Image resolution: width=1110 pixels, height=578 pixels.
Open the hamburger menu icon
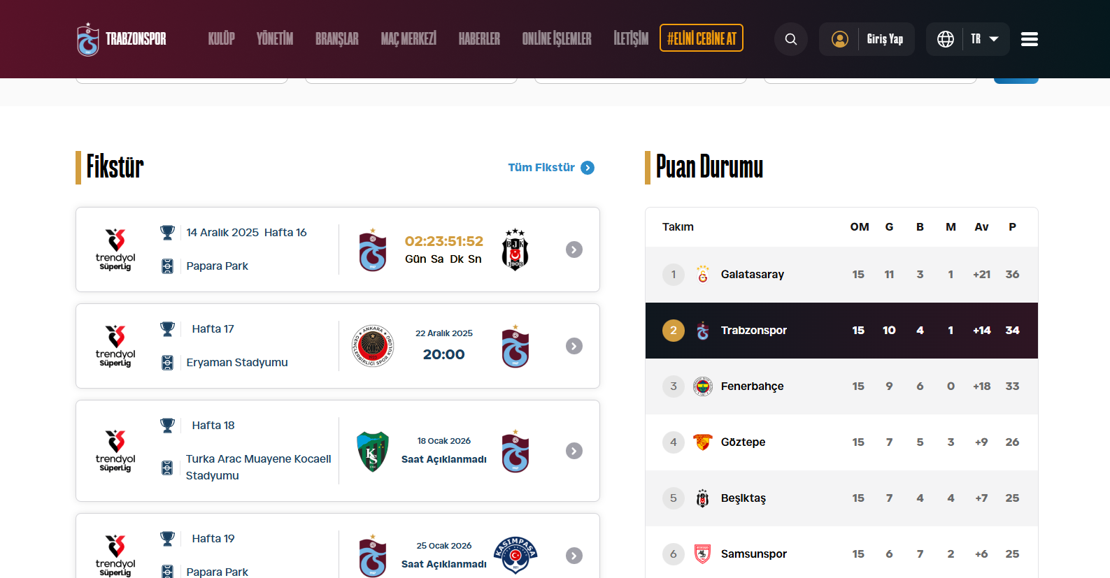pyautogui.click(x=1029, y=39)
